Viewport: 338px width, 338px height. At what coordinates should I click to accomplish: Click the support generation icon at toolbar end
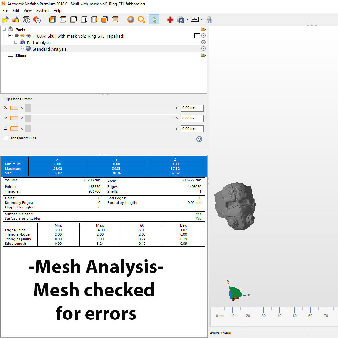(x=209, y=19)
